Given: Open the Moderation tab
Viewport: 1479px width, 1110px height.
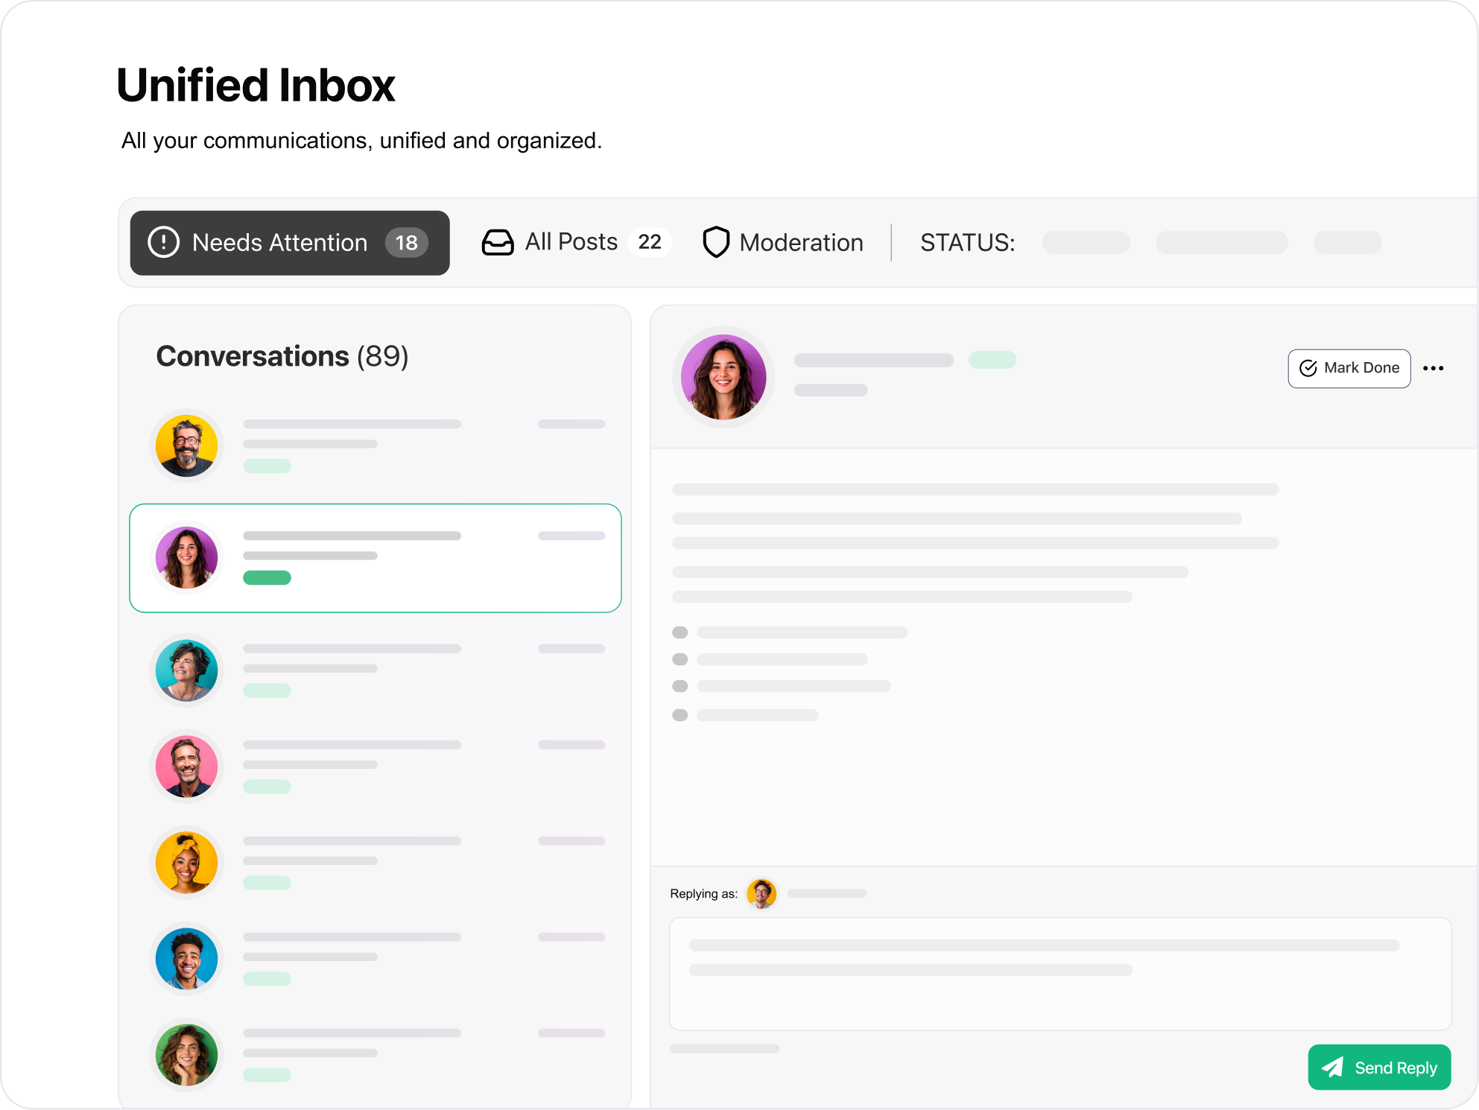Looking at the screenshot, I should pyautogui.click(x=783, y=242).
